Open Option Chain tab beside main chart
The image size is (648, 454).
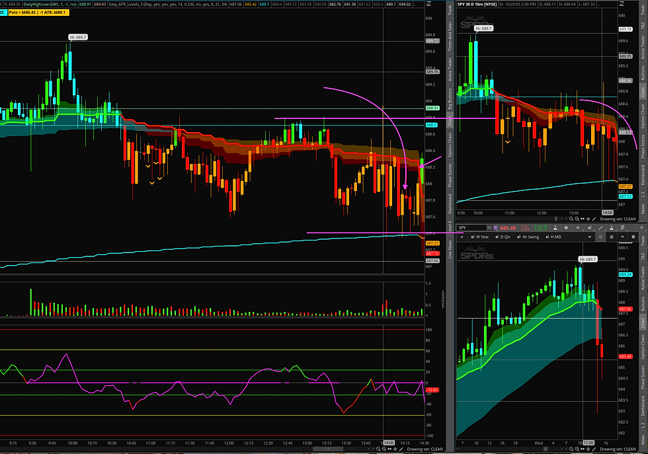pos(450,144)
